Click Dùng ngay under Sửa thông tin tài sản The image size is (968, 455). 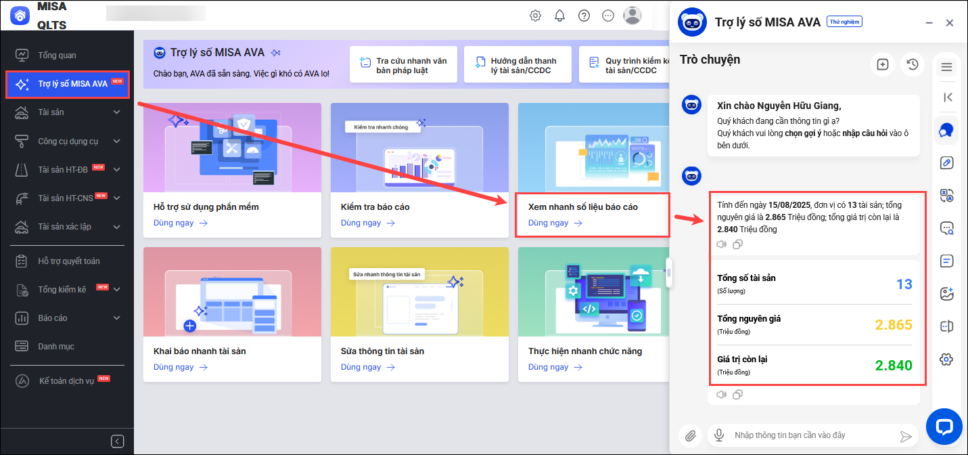pyautogui.click(x=367, y=367)
